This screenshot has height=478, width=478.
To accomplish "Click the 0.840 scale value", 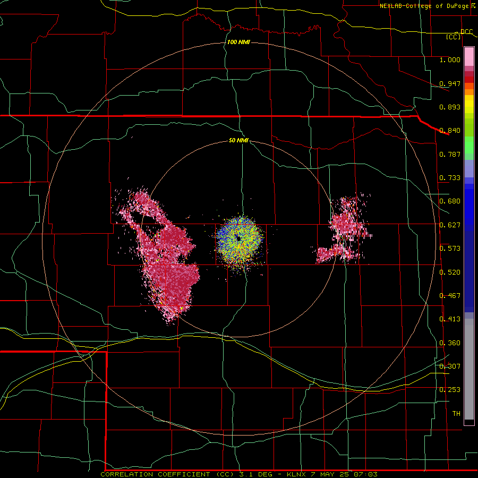I will [x=450, y=131].
